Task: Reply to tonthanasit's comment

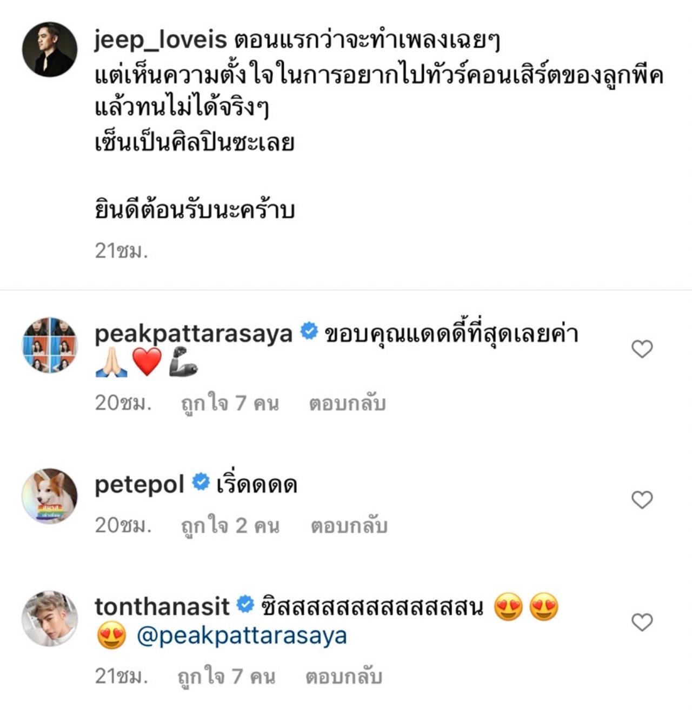Action: coord(344,677)
